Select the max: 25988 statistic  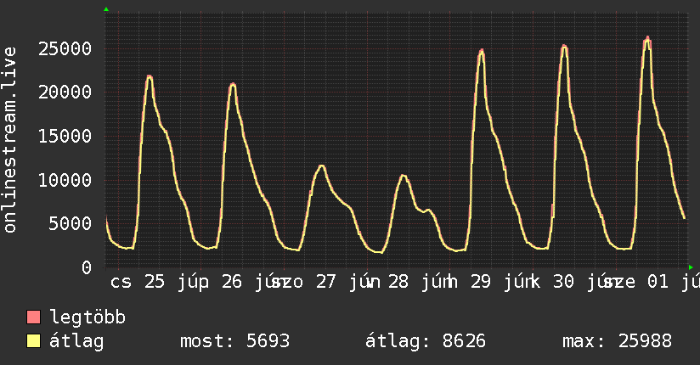pyautogui.click(x=617, y=341)
